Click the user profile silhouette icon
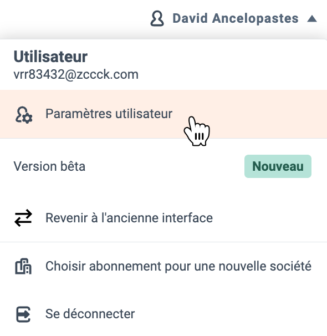This screenshot has height=336, width=327. tap(157, 18)
